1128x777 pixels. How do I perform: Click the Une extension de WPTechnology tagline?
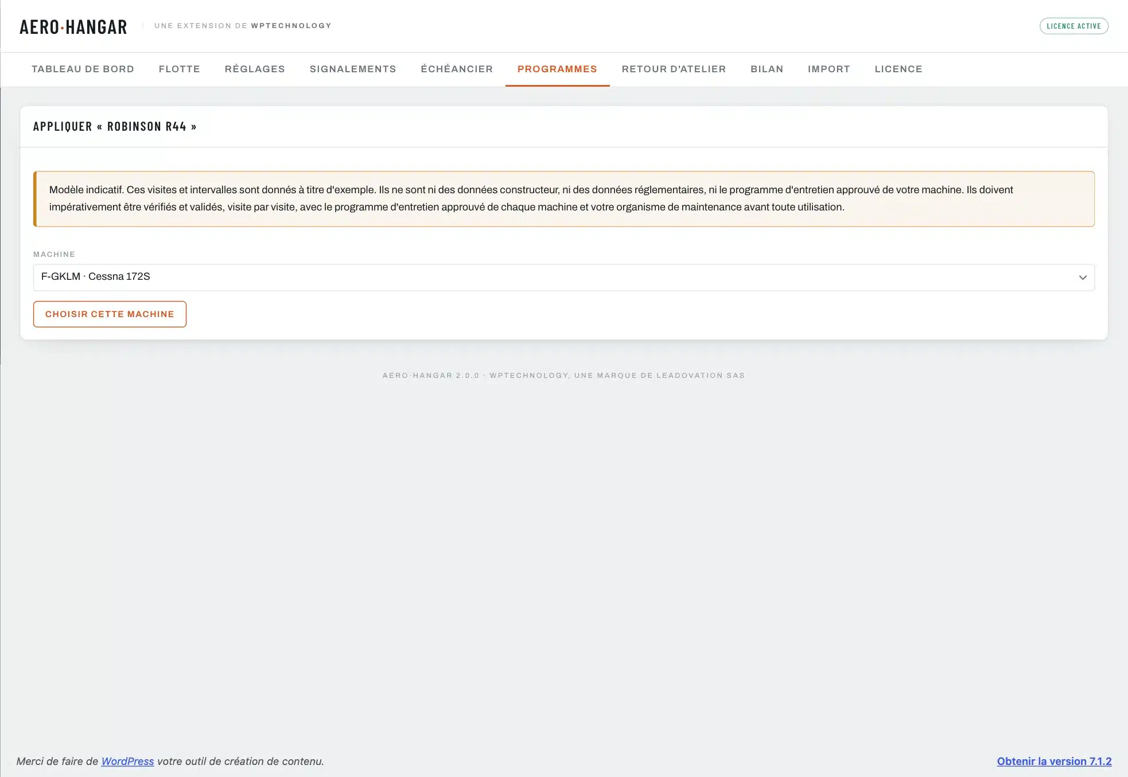(x=243, y=26)
